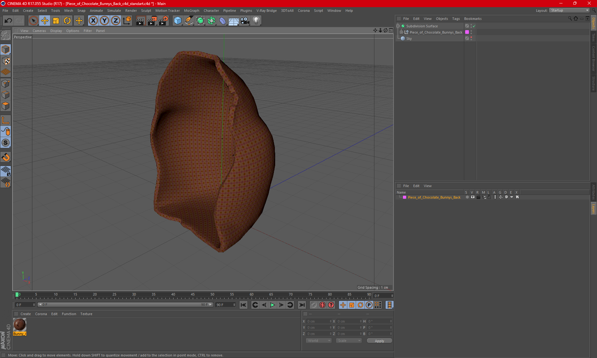The width and height of the screenshot is (597, 358).
Task: Toggle Subdivision Surface enable checkmark
Action: (474, 26)
